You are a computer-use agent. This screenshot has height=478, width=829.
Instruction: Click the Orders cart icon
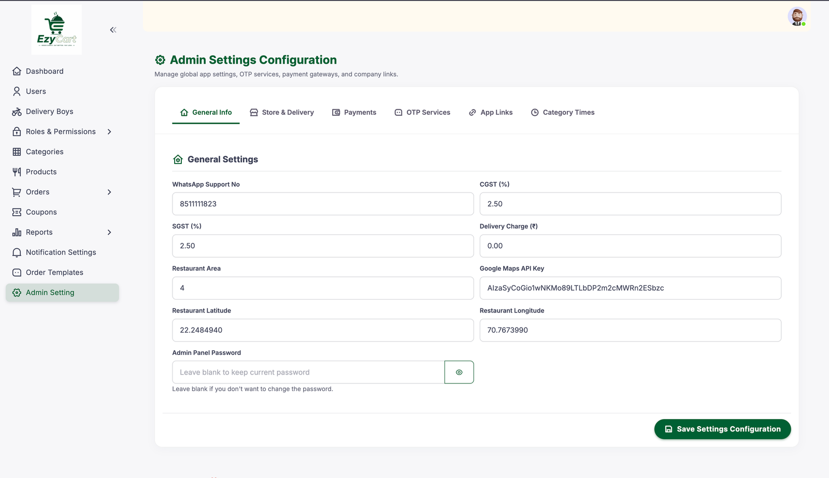click(x=17, y=192)
